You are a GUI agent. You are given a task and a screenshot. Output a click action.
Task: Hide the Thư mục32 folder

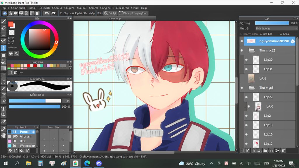pos(241,50)
